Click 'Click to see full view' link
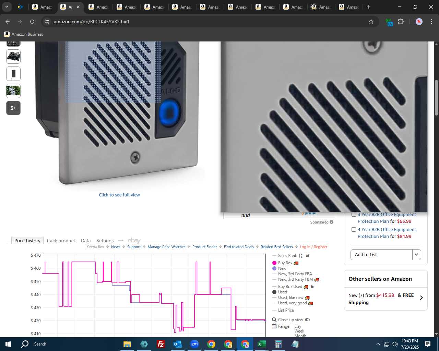Viewport: 439px width, 351px height. tap(119, 195)
